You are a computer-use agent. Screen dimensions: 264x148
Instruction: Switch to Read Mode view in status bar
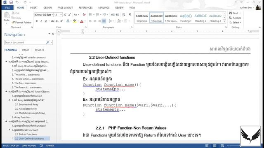207,146
